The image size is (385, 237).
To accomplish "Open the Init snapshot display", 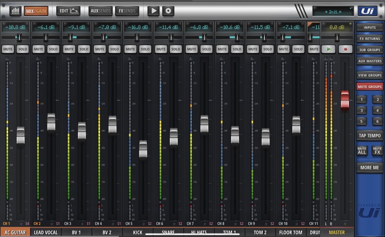I will (333, 11).
